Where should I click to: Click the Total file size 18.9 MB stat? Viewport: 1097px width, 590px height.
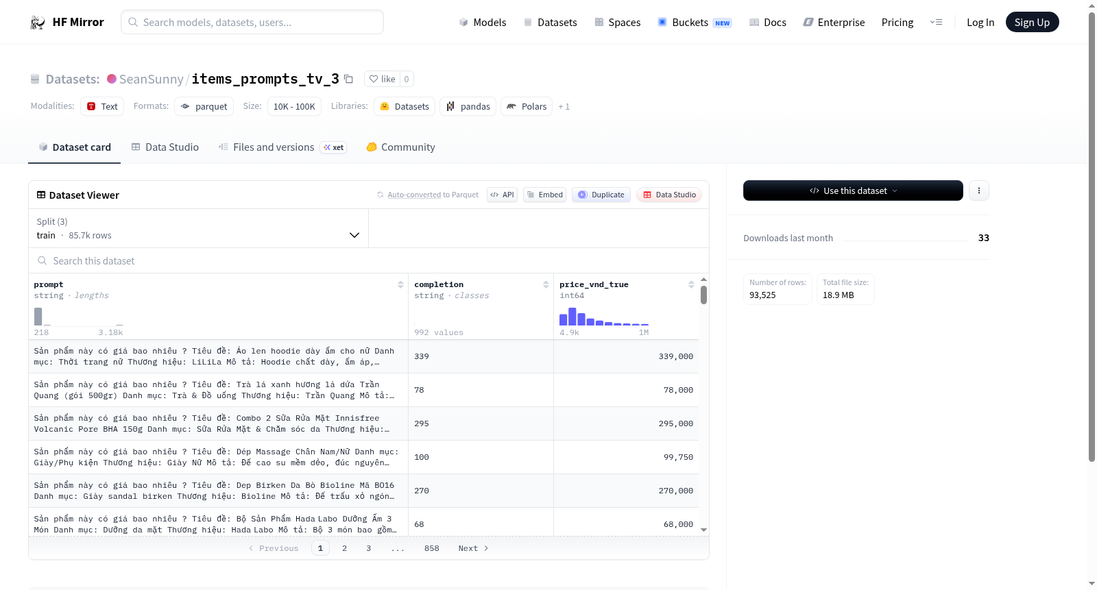(845, 289)
